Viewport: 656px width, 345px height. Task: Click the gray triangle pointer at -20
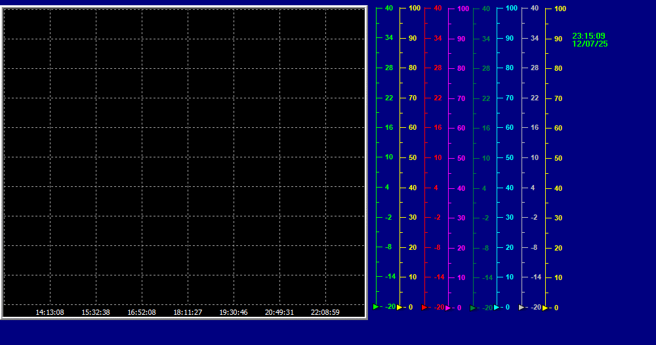[x=522, y=307]
